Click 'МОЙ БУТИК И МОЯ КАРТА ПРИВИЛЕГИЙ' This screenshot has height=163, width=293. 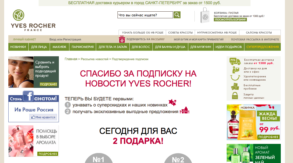199,39
